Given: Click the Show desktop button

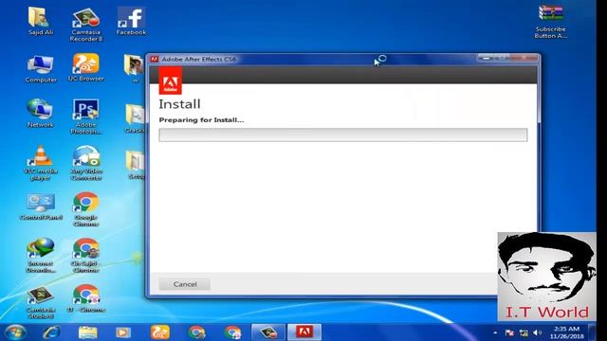Looking at the screenshot, I should tap(592, 332).
